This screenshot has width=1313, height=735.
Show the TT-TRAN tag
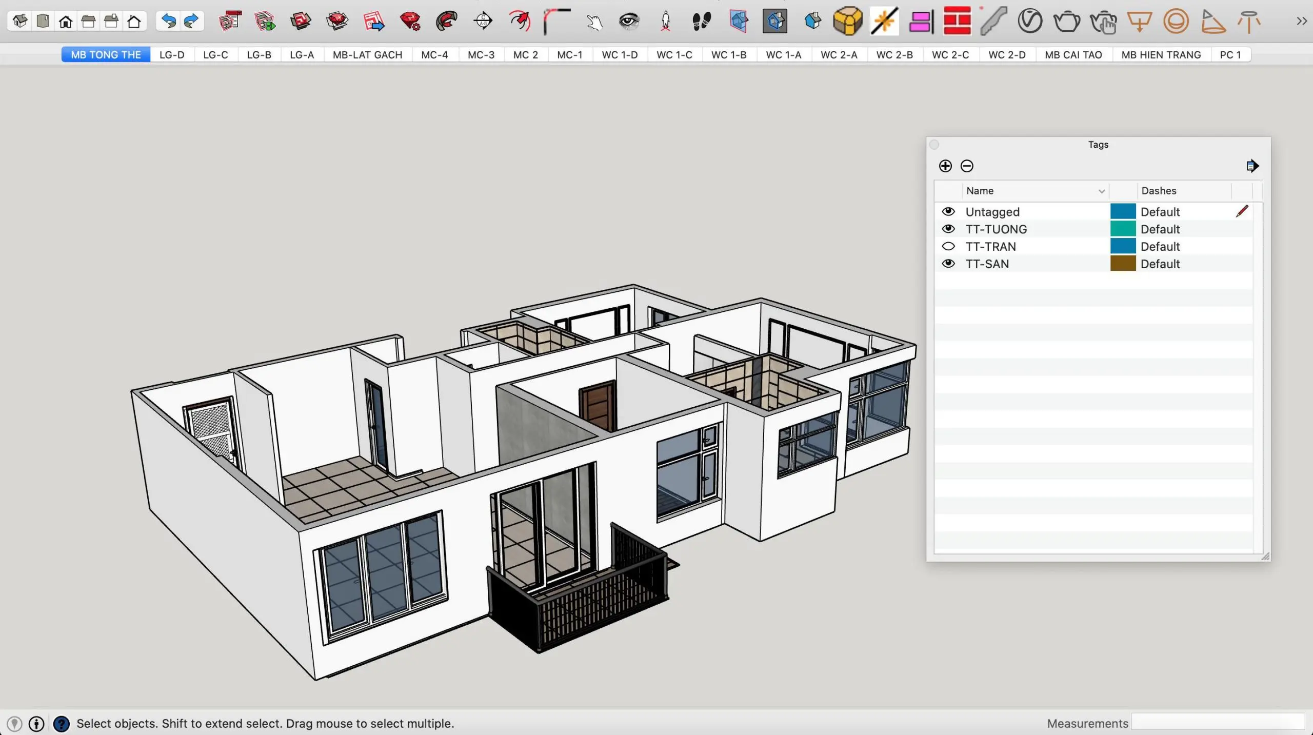[948, 246]
